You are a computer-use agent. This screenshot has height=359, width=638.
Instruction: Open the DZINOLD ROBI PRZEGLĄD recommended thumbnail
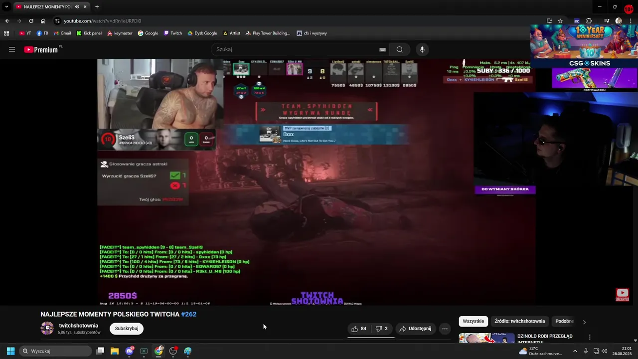click(486, 338)
